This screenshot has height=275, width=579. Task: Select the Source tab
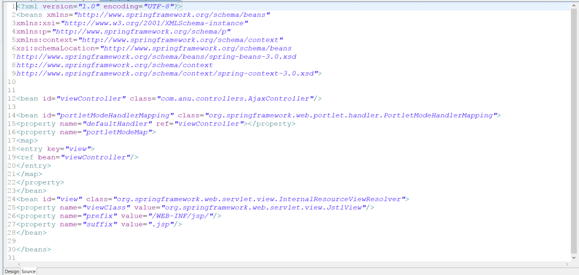[29, 271]
